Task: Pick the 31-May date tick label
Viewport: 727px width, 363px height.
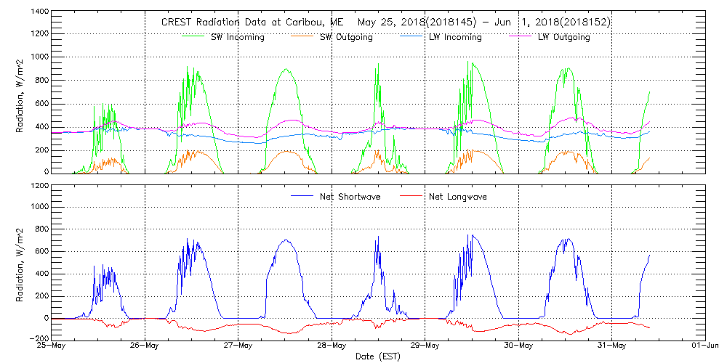Action: click(611, 346)
